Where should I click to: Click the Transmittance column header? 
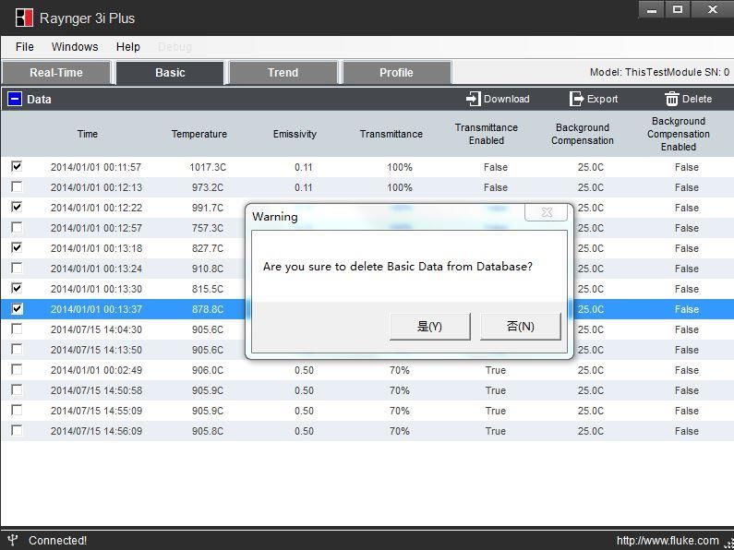391,134
